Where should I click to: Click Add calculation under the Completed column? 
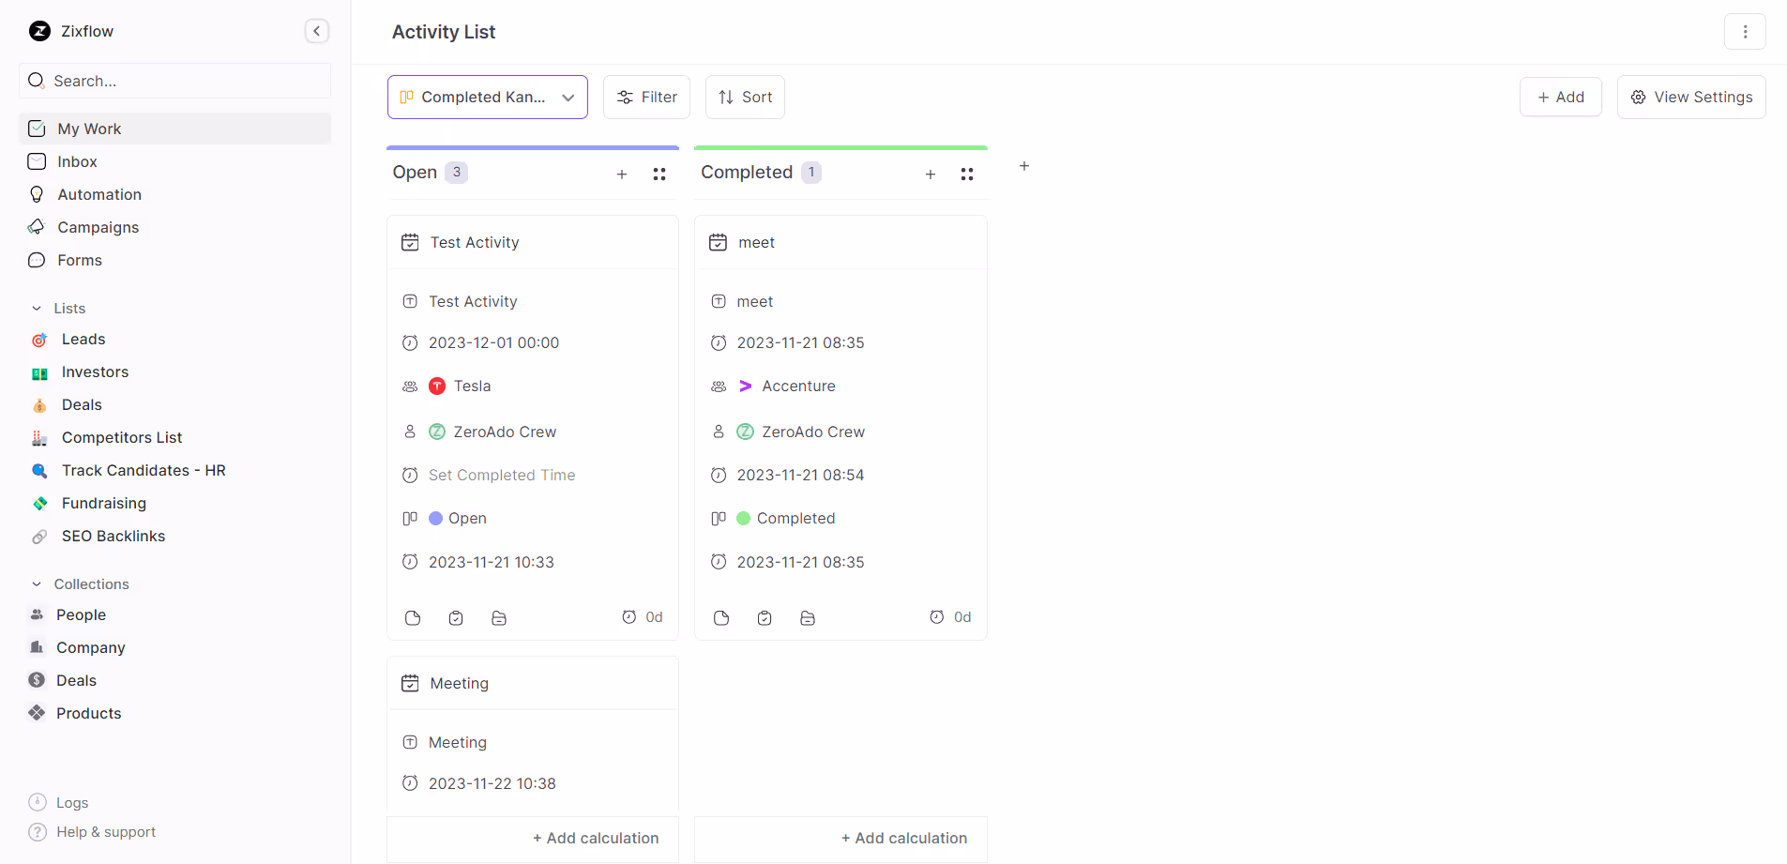[x=904, y=838]
